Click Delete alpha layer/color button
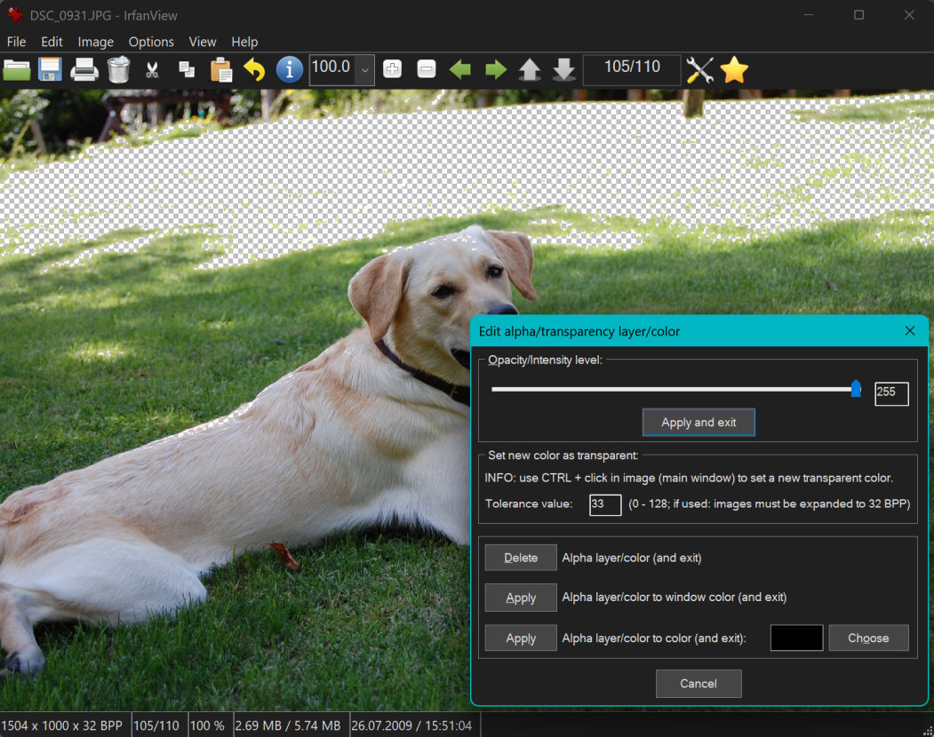Screen dimensions: 934x737 click(x=521, y=558)
